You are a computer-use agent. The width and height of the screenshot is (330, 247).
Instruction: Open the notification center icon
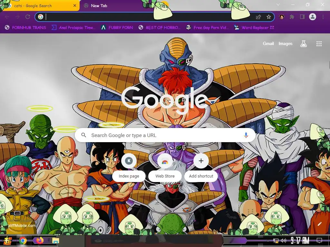pyautogui.click(x=319, y=241)
